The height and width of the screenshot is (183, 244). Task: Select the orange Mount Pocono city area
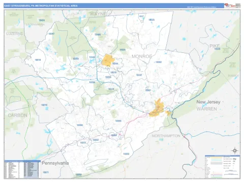[108, 60]
